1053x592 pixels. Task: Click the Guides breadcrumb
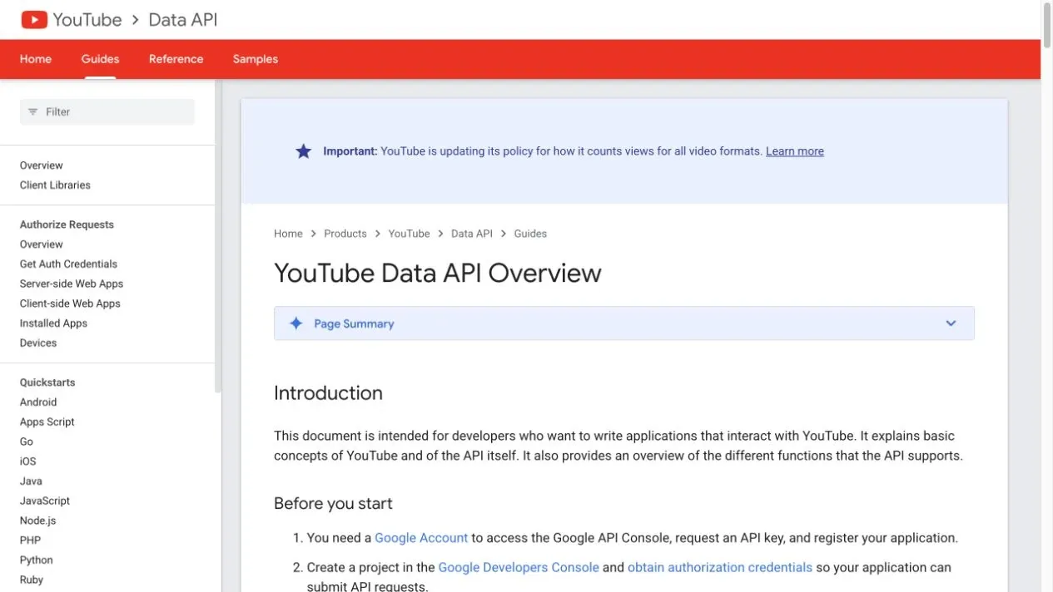click(x=530, y=234)
